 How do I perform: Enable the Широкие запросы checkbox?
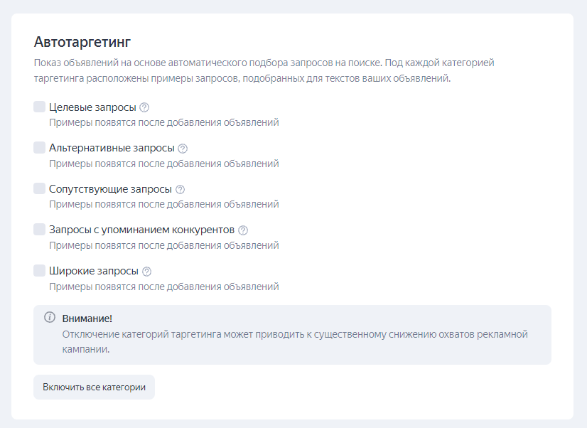click(40, 271)
